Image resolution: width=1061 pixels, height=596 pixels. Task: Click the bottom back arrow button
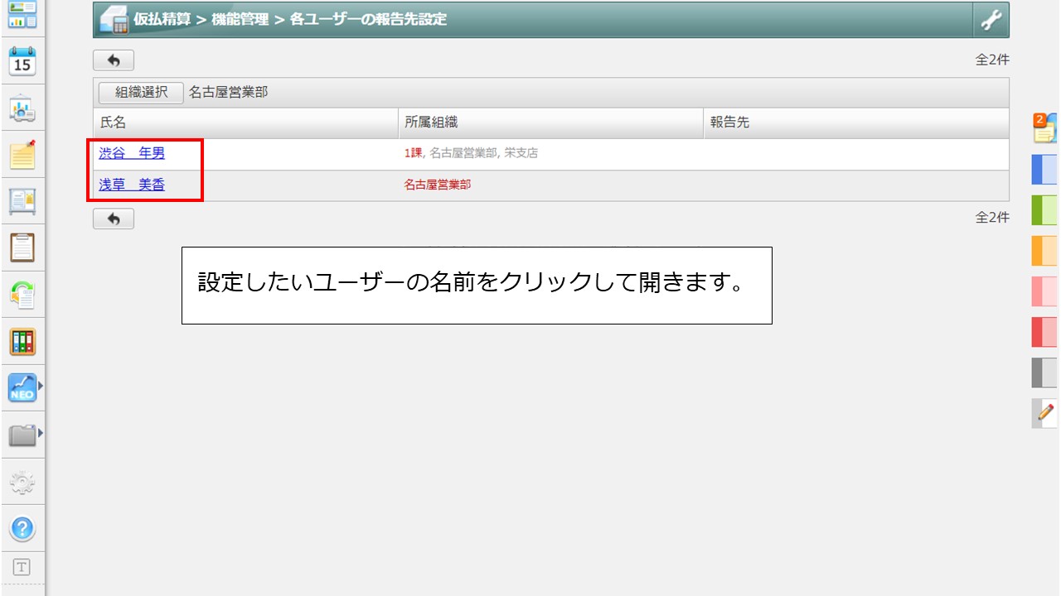[114, 219]
